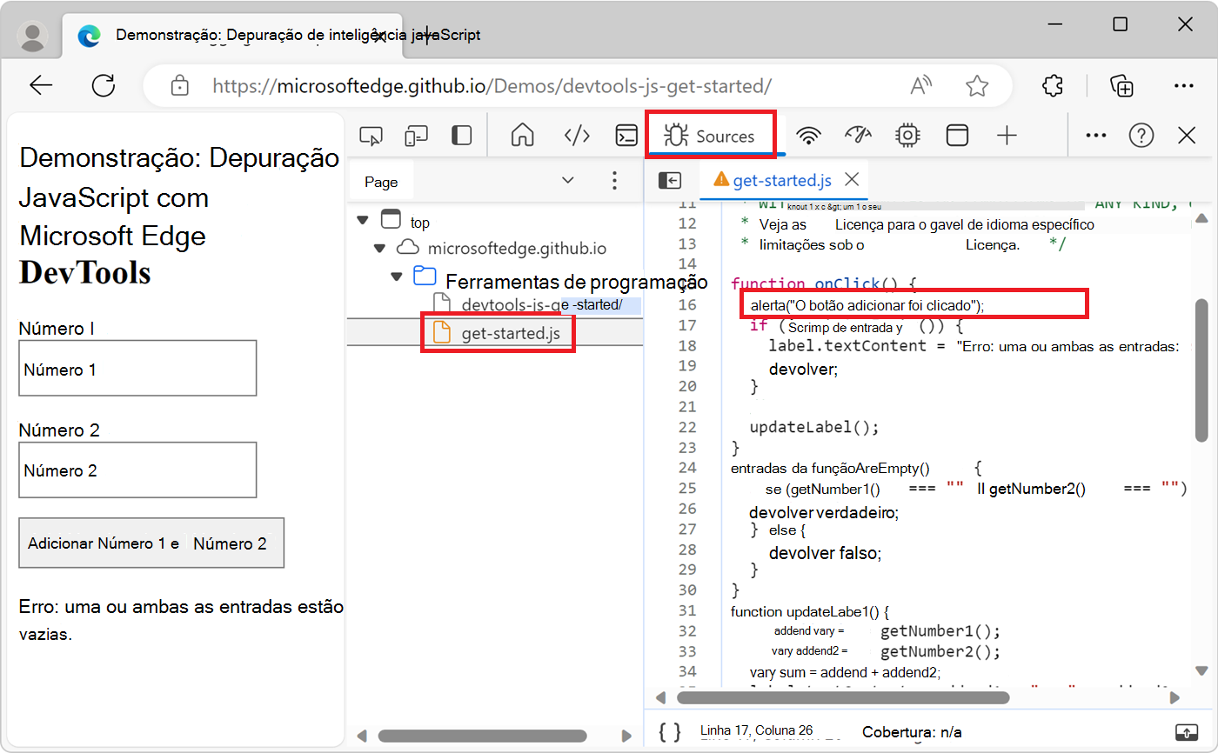Select the Inspect element tool

coord(371,135)
